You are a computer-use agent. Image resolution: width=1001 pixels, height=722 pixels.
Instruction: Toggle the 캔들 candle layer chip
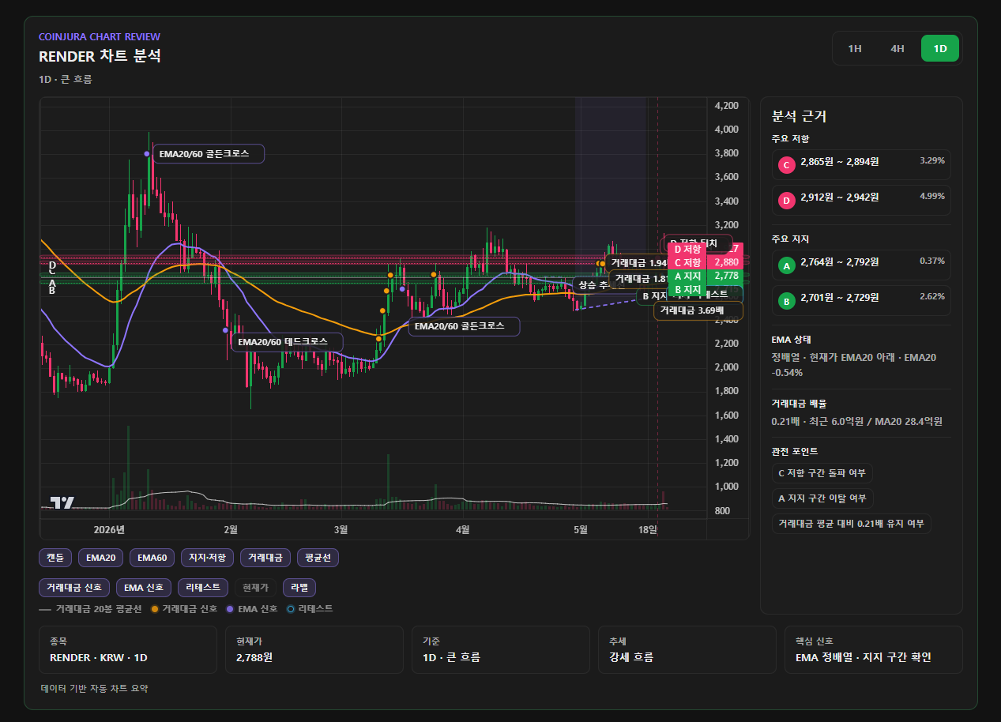[55, 558]
